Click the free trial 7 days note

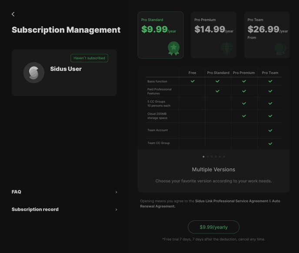tap(213, 239)
